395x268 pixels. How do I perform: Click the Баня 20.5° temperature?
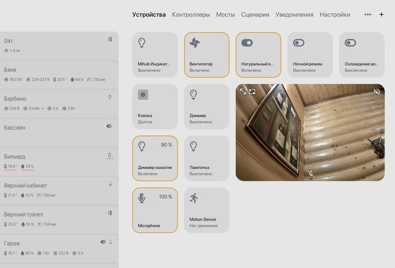60,80
